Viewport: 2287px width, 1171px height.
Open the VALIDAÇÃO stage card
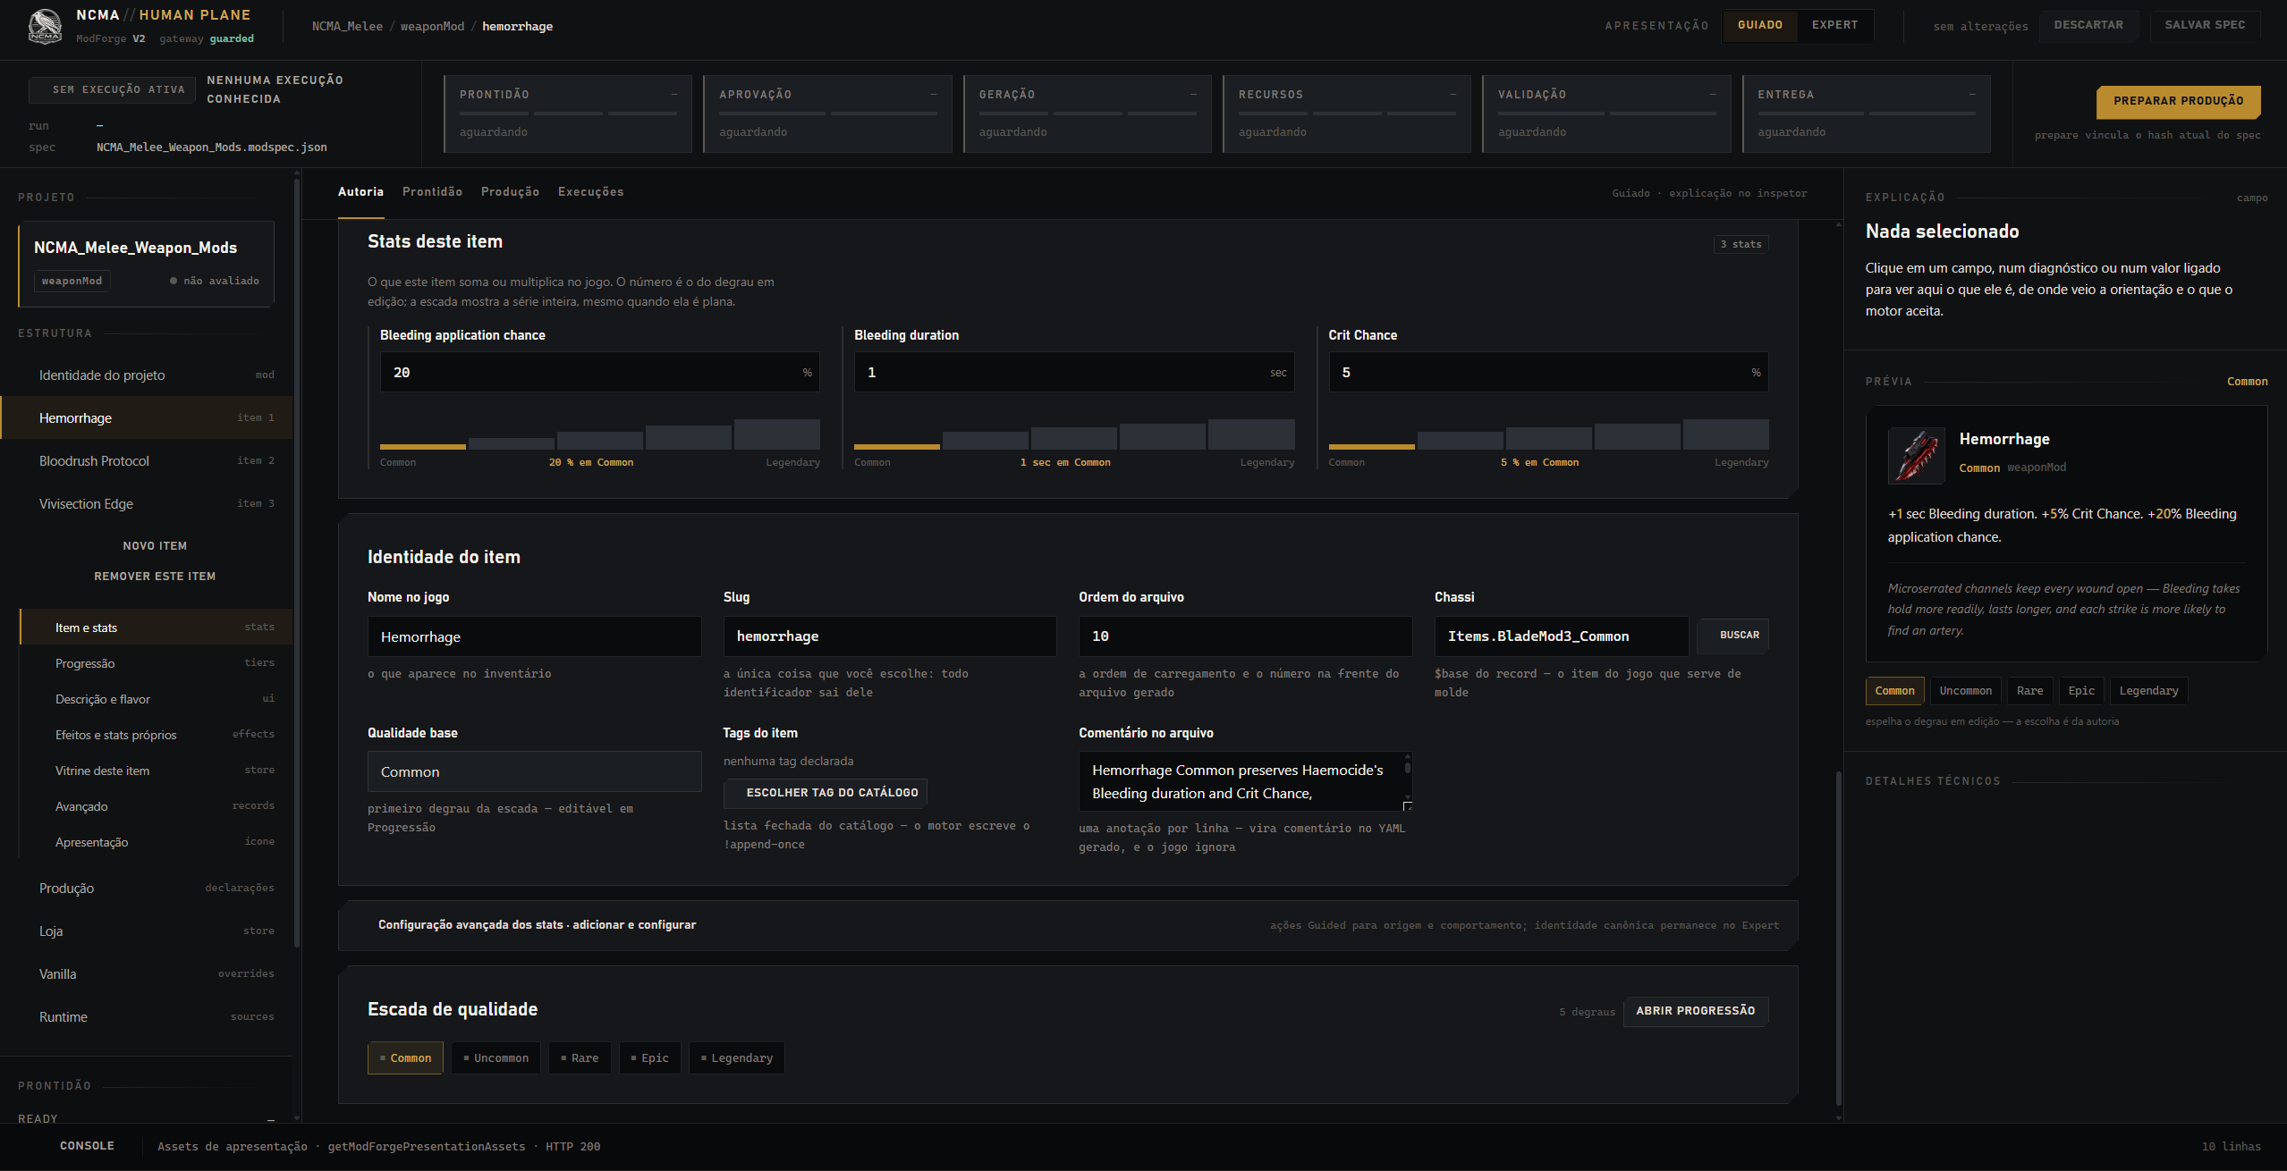point(1606,114)
